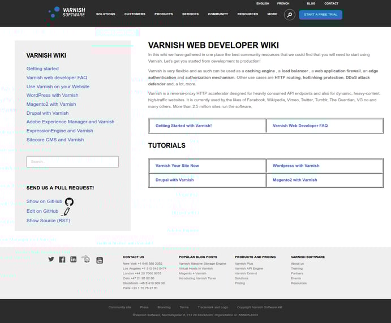Screen dimensions: 391x323
Task: Open Events footer link
Action: pyautogui.click(x=296, y=278)
